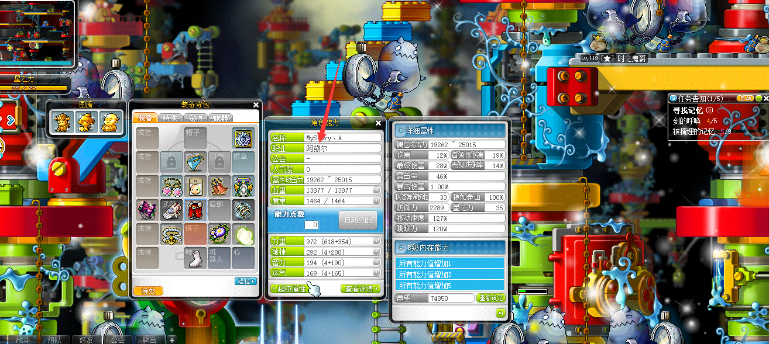Click the locked pendant slot
The height and width of the screenshot is (344, 769).
(x=171, y=162)
